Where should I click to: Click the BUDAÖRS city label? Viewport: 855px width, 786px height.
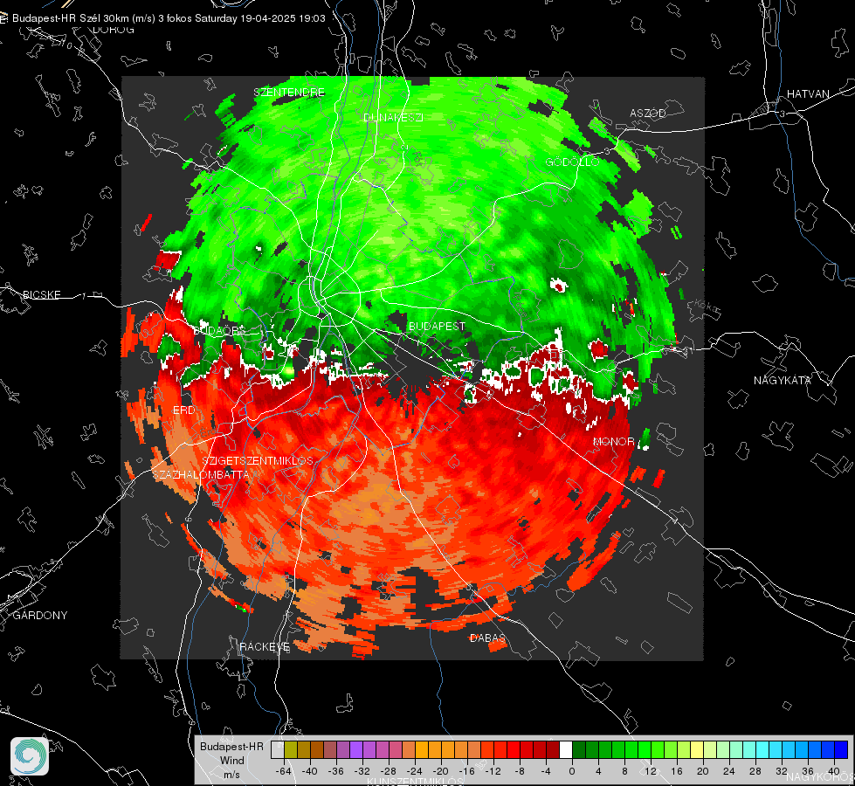(x=220, y=330)
